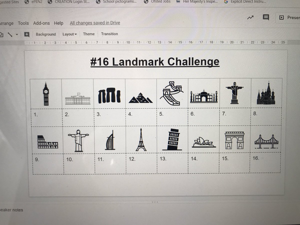This screenshot has height=225, width=300.
Task: Click answer cell numbered 16.
Action: (x=265, y=163)
